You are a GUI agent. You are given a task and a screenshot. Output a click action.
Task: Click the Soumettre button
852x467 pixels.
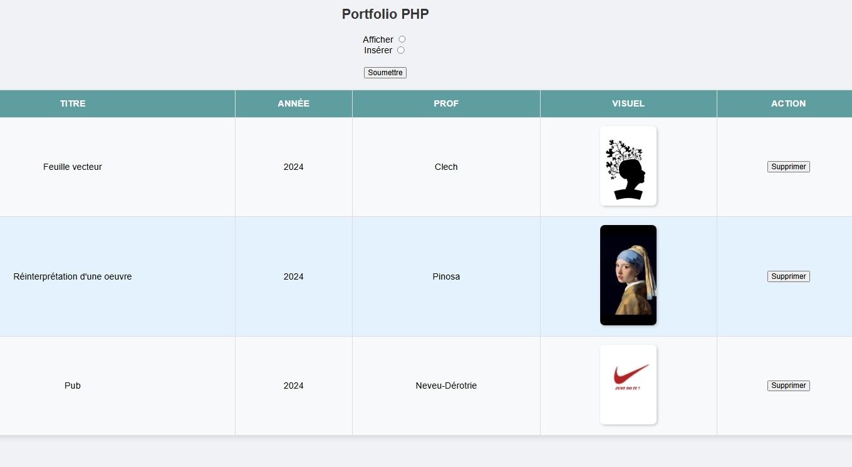coord(385,73)
